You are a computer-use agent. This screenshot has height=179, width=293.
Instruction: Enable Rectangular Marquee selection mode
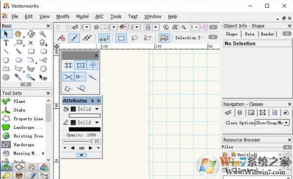click(x=121, y=38)
